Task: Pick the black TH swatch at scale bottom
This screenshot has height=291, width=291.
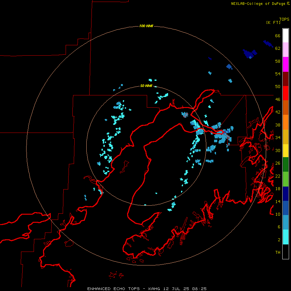Action: tap(286, 252)
